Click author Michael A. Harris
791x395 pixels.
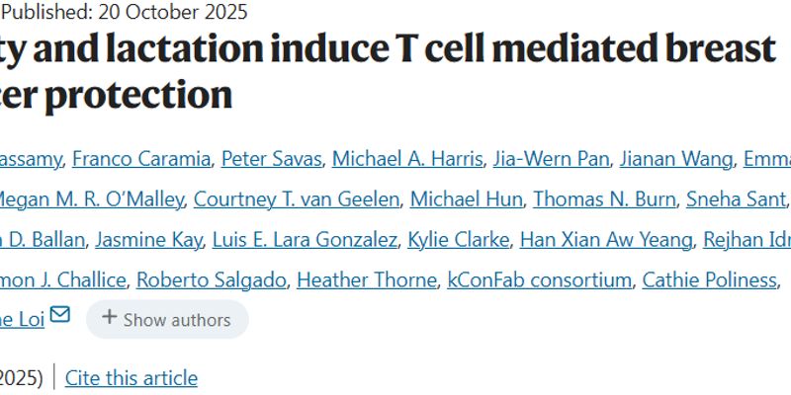tap(407, 159)
